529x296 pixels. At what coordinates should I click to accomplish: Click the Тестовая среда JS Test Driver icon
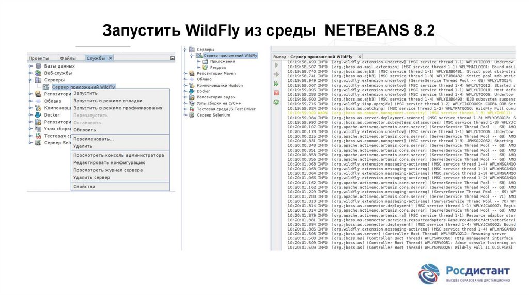192,109
